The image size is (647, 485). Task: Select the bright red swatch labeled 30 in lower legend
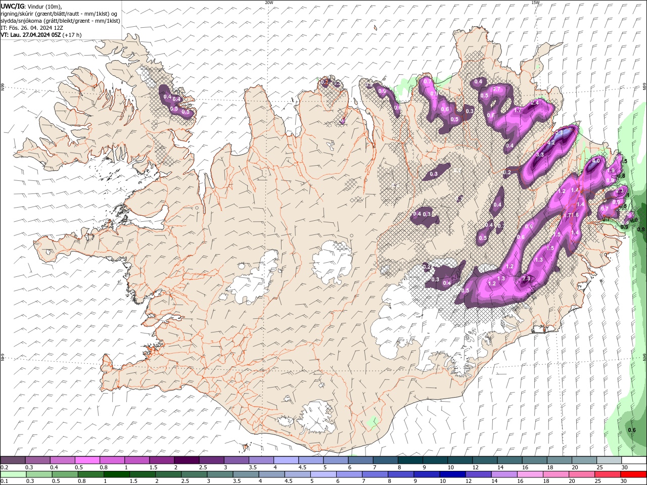tap(633, 474)
